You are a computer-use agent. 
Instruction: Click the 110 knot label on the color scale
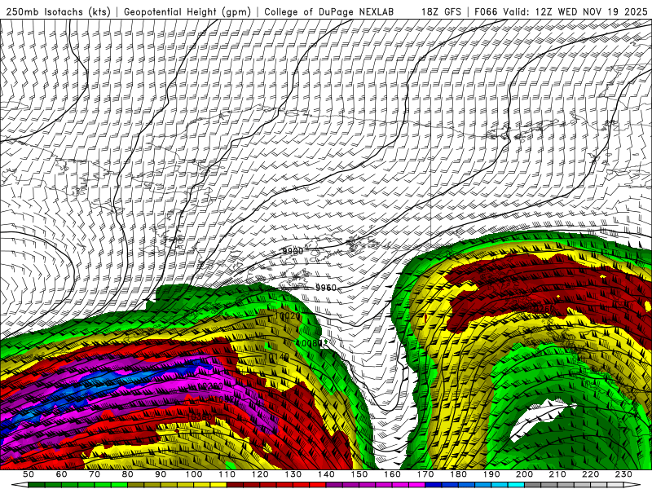[x=227, y=474]
